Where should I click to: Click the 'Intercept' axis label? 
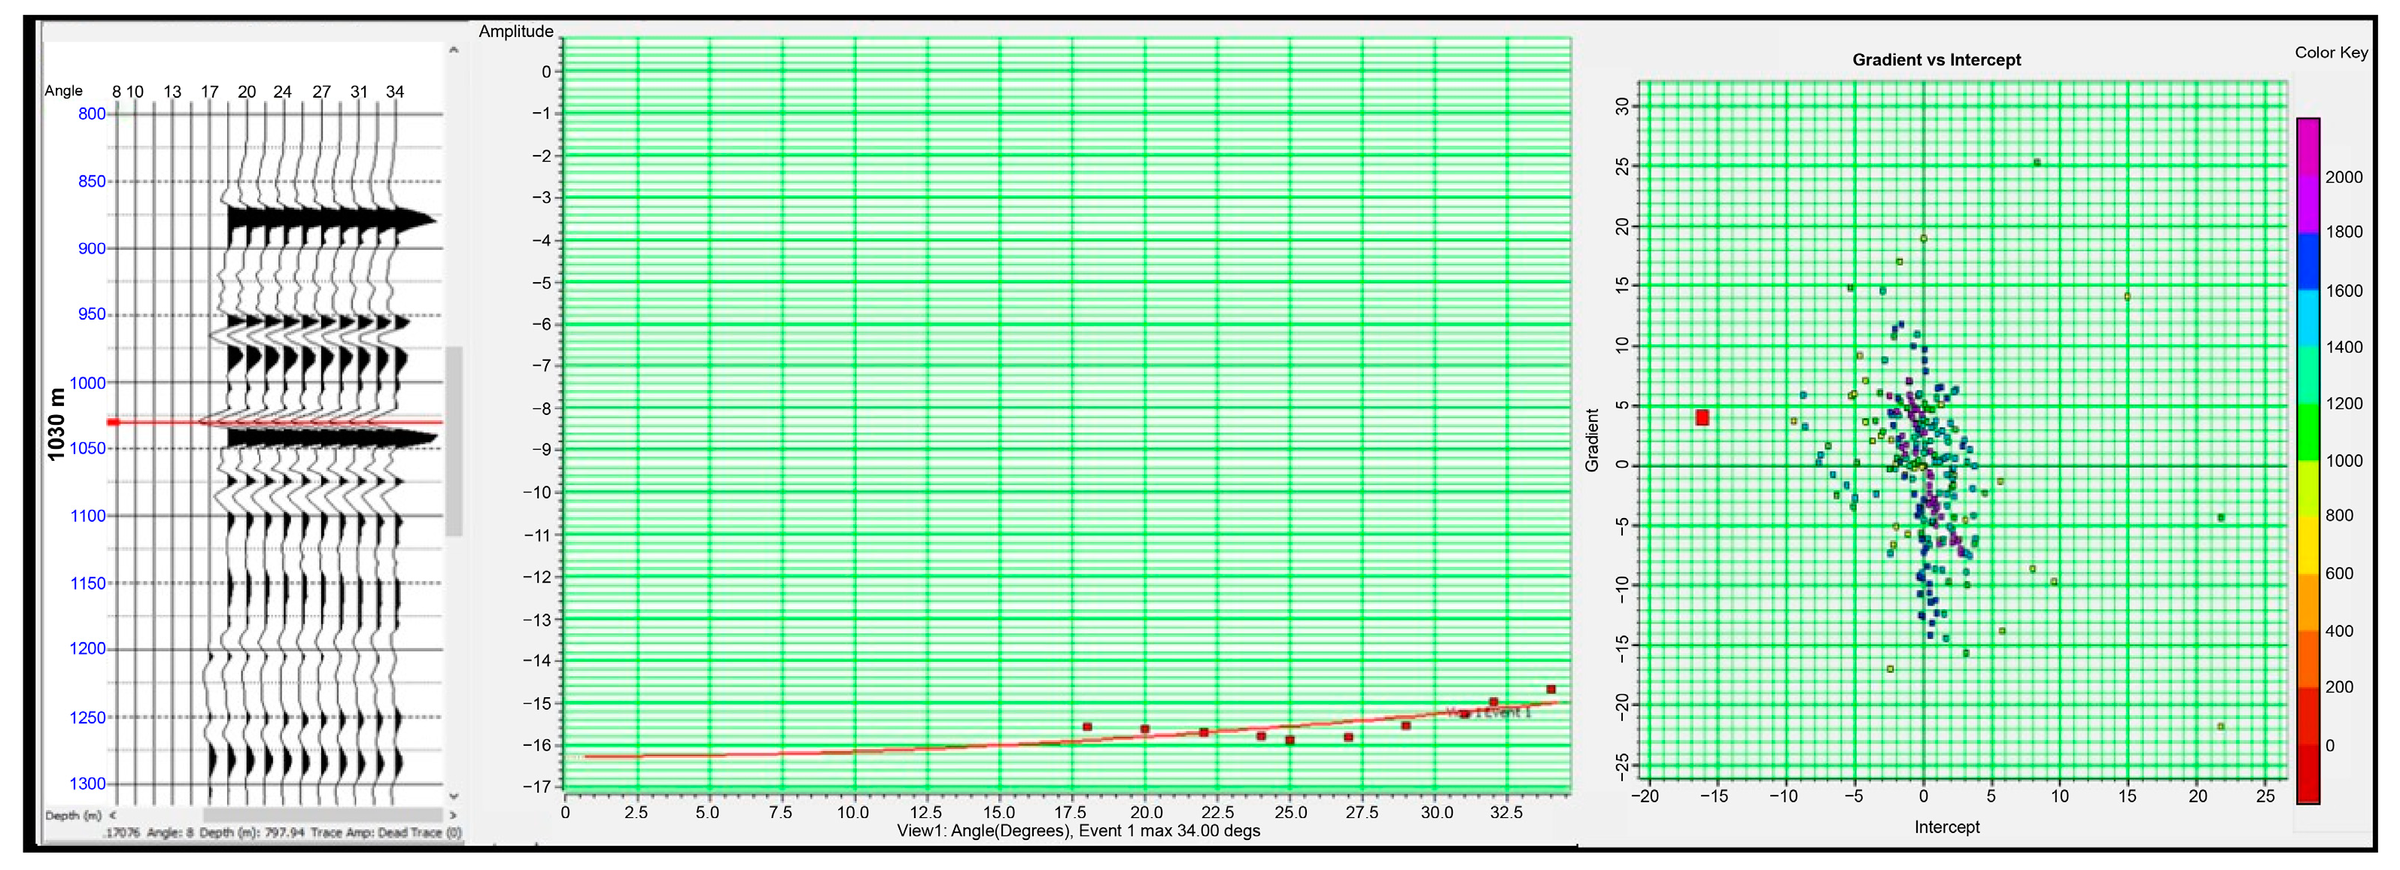pyautogui.click(x=1946, y=827)
